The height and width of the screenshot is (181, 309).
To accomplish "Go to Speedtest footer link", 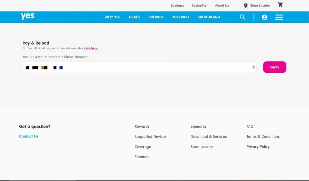I will 199,126.
